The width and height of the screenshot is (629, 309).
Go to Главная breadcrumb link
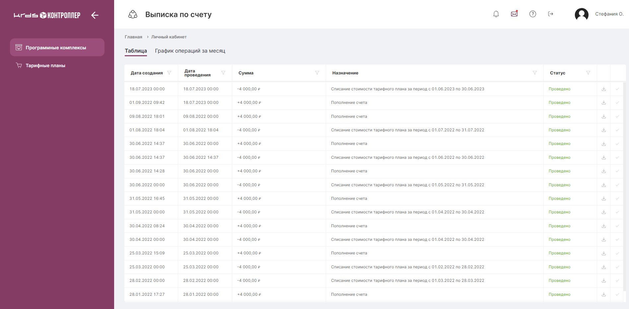point(133,37)
